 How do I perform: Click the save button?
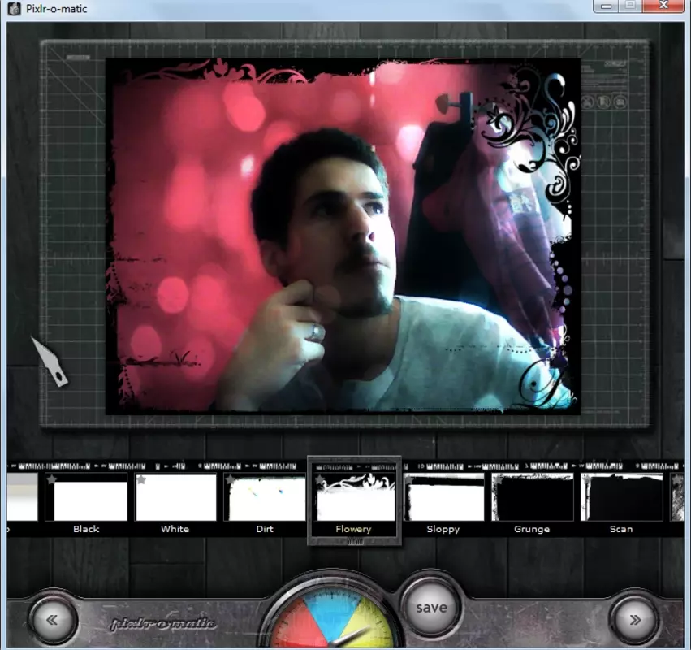coord(431,608)
